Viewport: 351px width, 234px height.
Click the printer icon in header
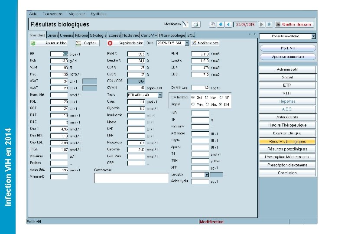point(196,24)
